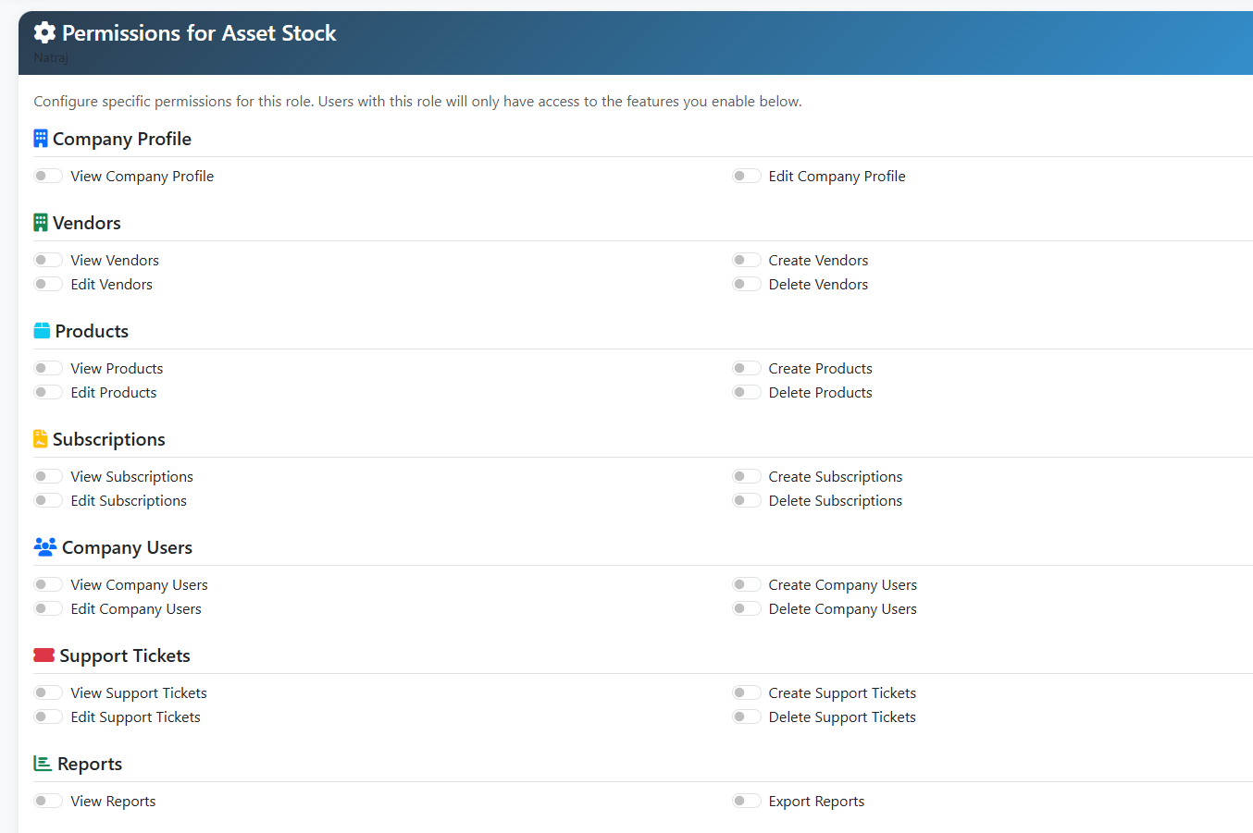Click the gear icon in Permissions header
Screen dimensions: 1253x833
pyautogui.click(x=44, y=33)
